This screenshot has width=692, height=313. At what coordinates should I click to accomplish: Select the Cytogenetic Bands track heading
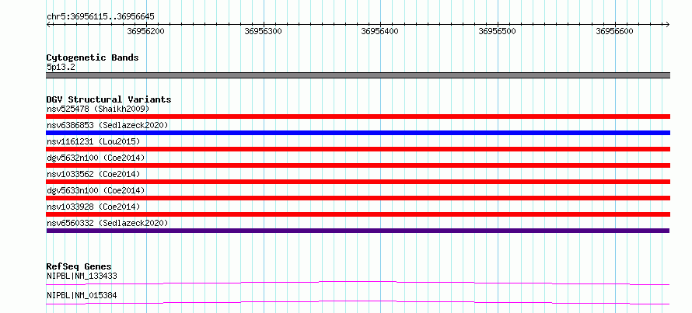point(93,57)
